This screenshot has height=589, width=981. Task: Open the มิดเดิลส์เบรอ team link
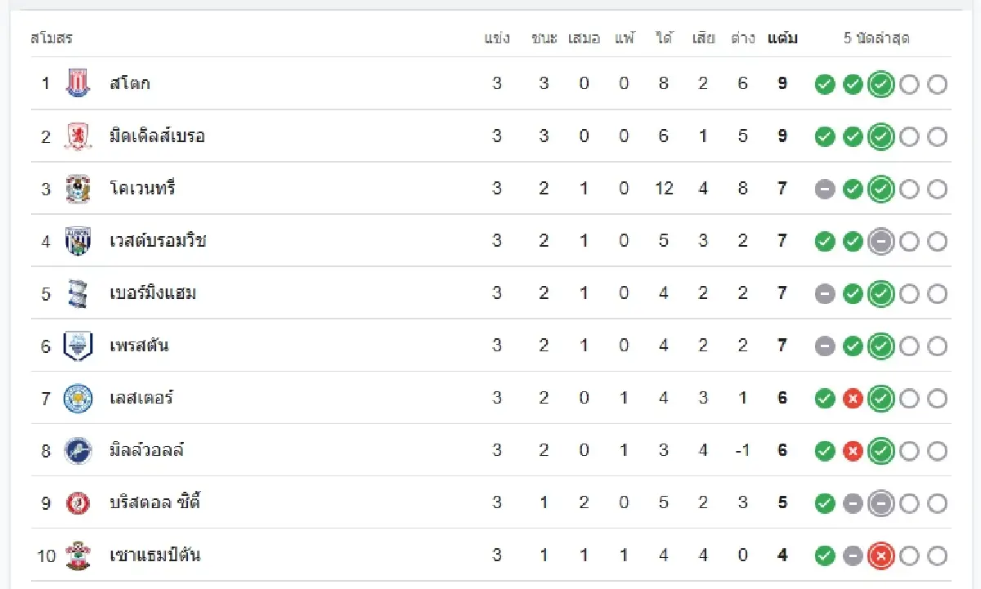[157, 136]
